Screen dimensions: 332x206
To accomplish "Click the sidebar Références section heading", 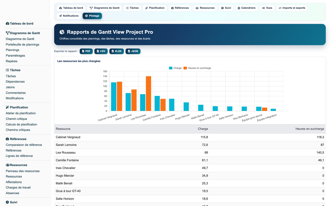I will [16, 139].
